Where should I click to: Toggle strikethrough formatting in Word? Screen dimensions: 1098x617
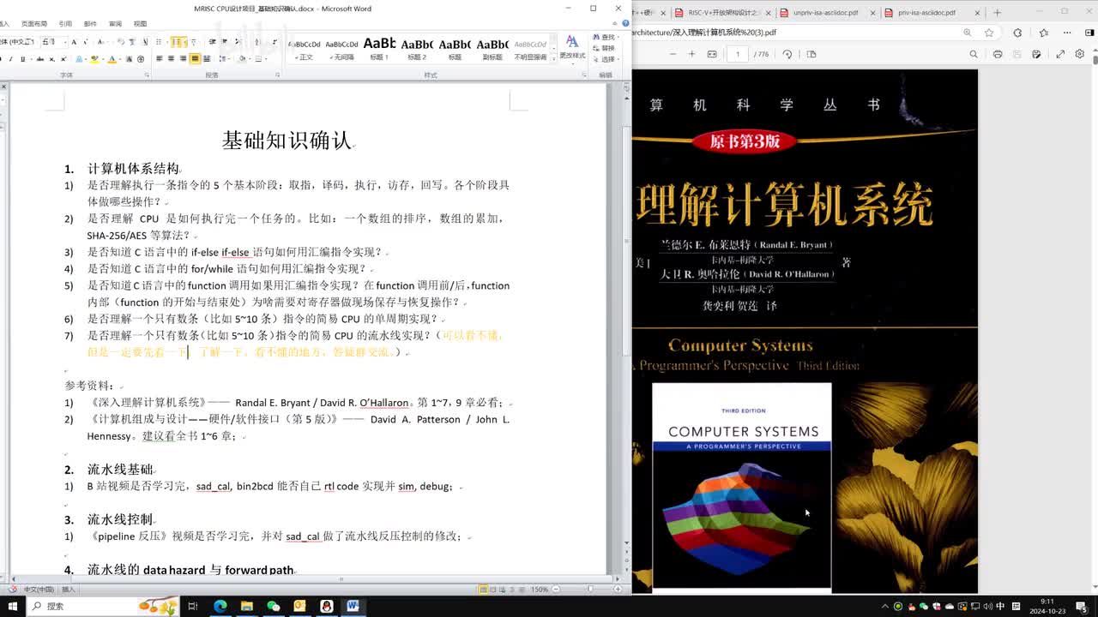point(39,59)
